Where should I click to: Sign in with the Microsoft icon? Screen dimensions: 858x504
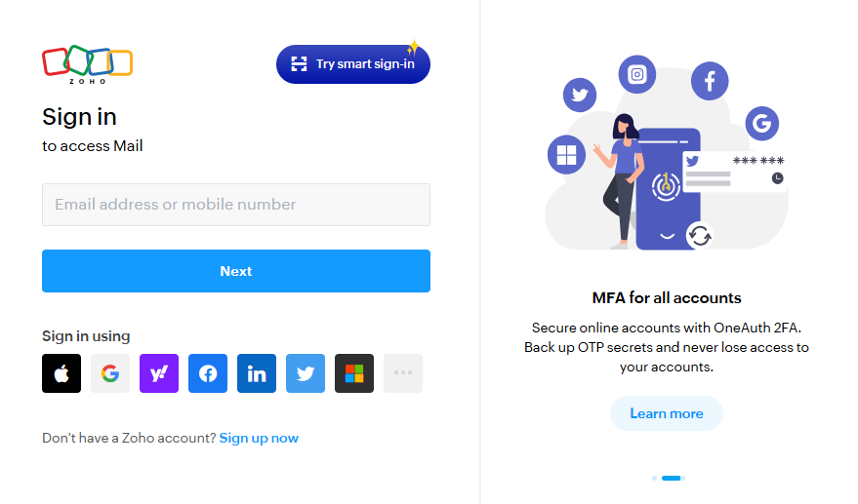click(354, 373)
